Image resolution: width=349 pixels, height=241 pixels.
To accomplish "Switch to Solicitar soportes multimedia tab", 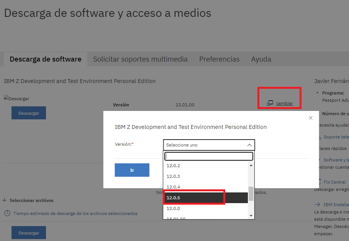I will tap(140, 59).
